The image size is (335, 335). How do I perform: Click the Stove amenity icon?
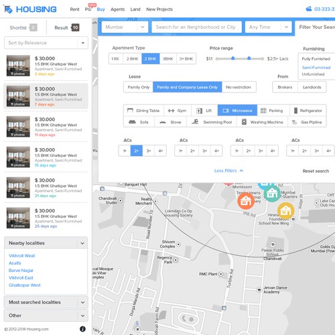[163, 122]
